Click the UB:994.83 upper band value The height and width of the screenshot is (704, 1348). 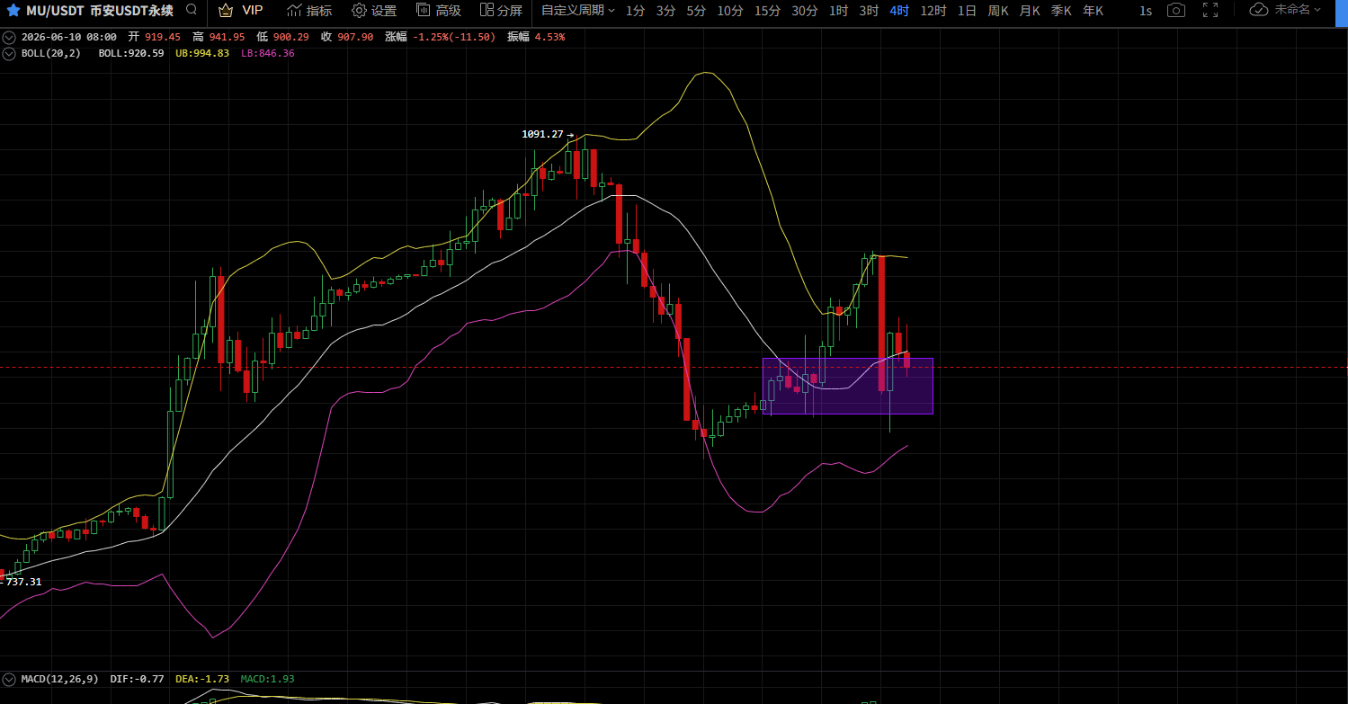tap(202, 53)
